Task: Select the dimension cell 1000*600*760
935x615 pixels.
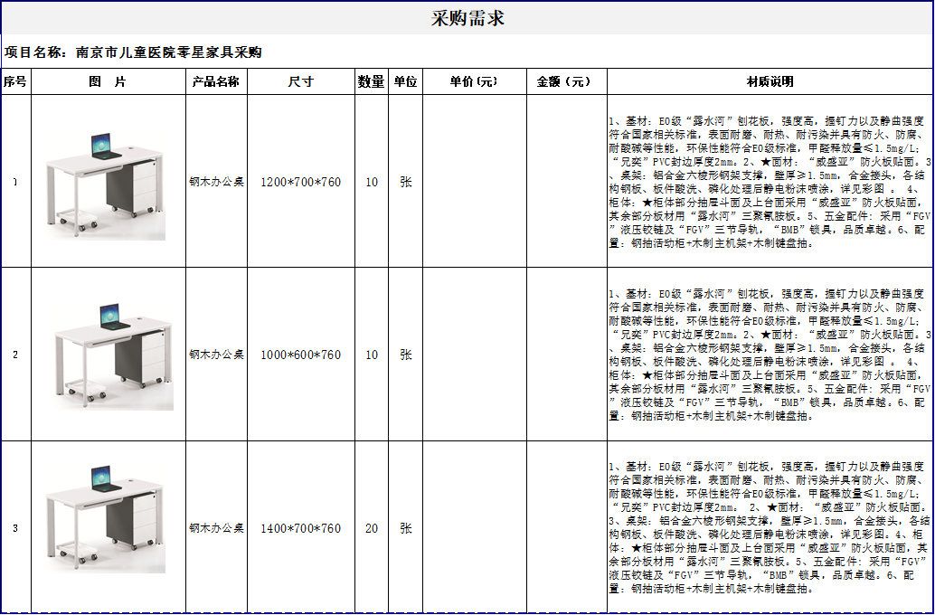Action: [x=299, y=355]
